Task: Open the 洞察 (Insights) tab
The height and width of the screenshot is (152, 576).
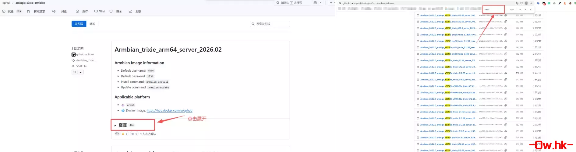Action: (135, 11)
